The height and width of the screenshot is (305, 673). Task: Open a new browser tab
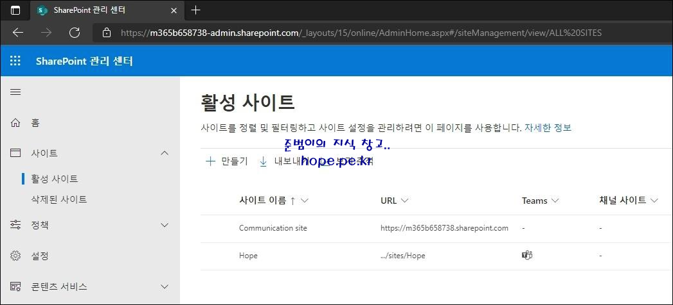(195, 10)
